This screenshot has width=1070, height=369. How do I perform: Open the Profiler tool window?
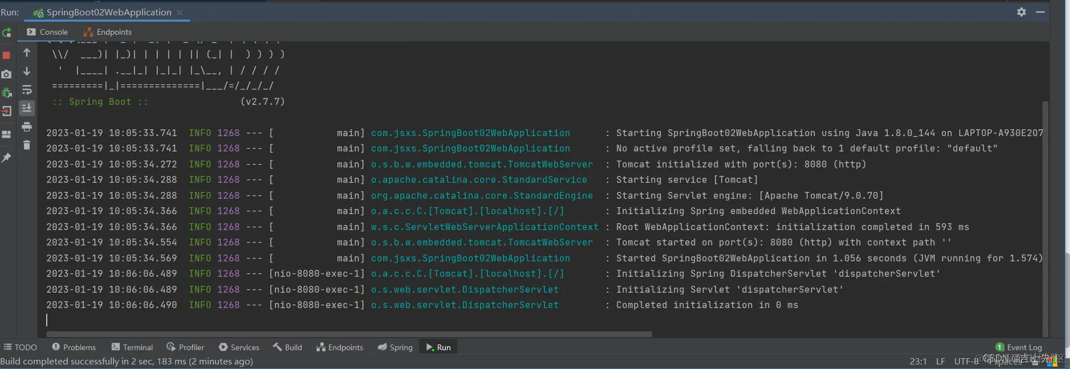(185, 347)
